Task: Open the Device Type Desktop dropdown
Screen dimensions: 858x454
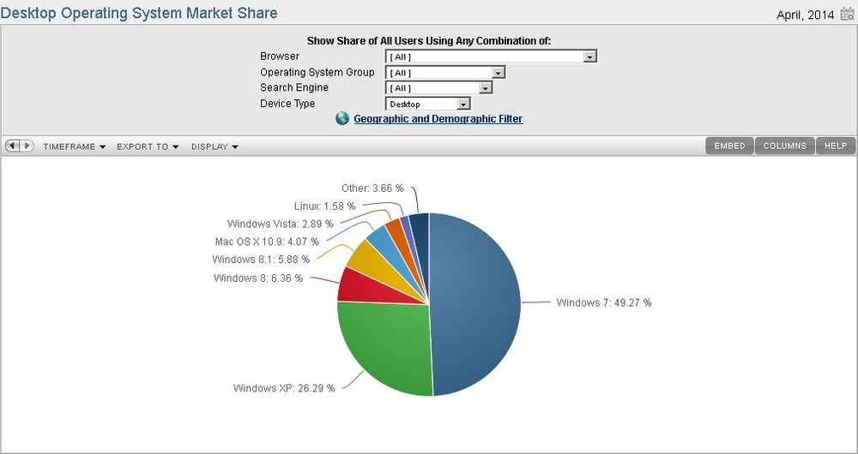Action: 428,104
